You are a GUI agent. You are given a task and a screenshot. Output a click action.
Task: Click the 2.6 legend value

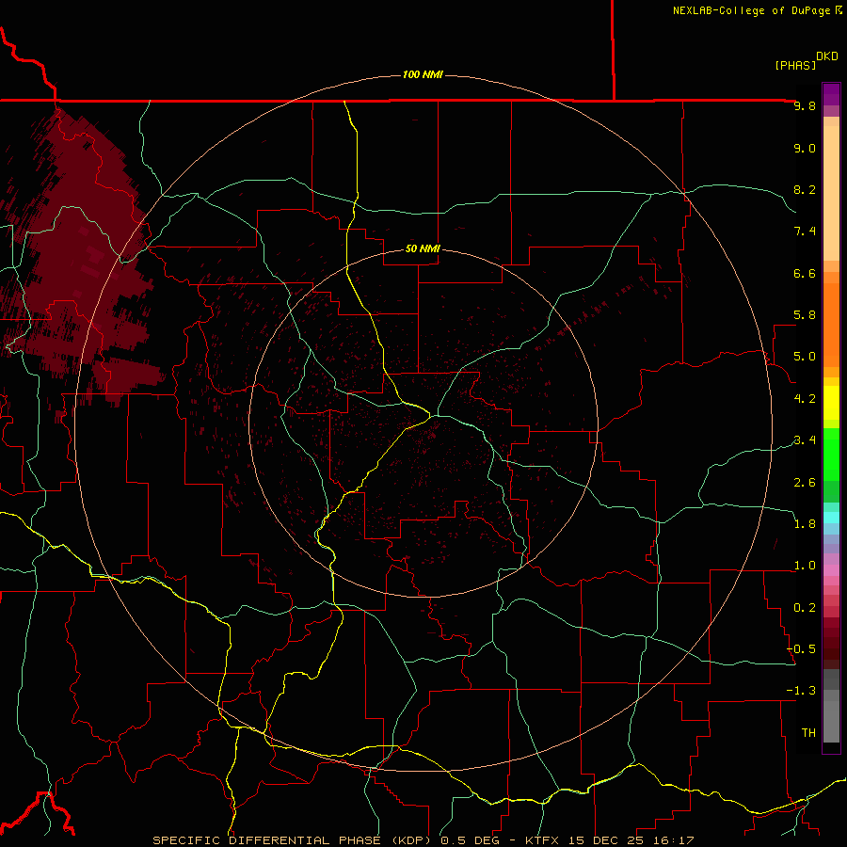click(x=805, y=483)
